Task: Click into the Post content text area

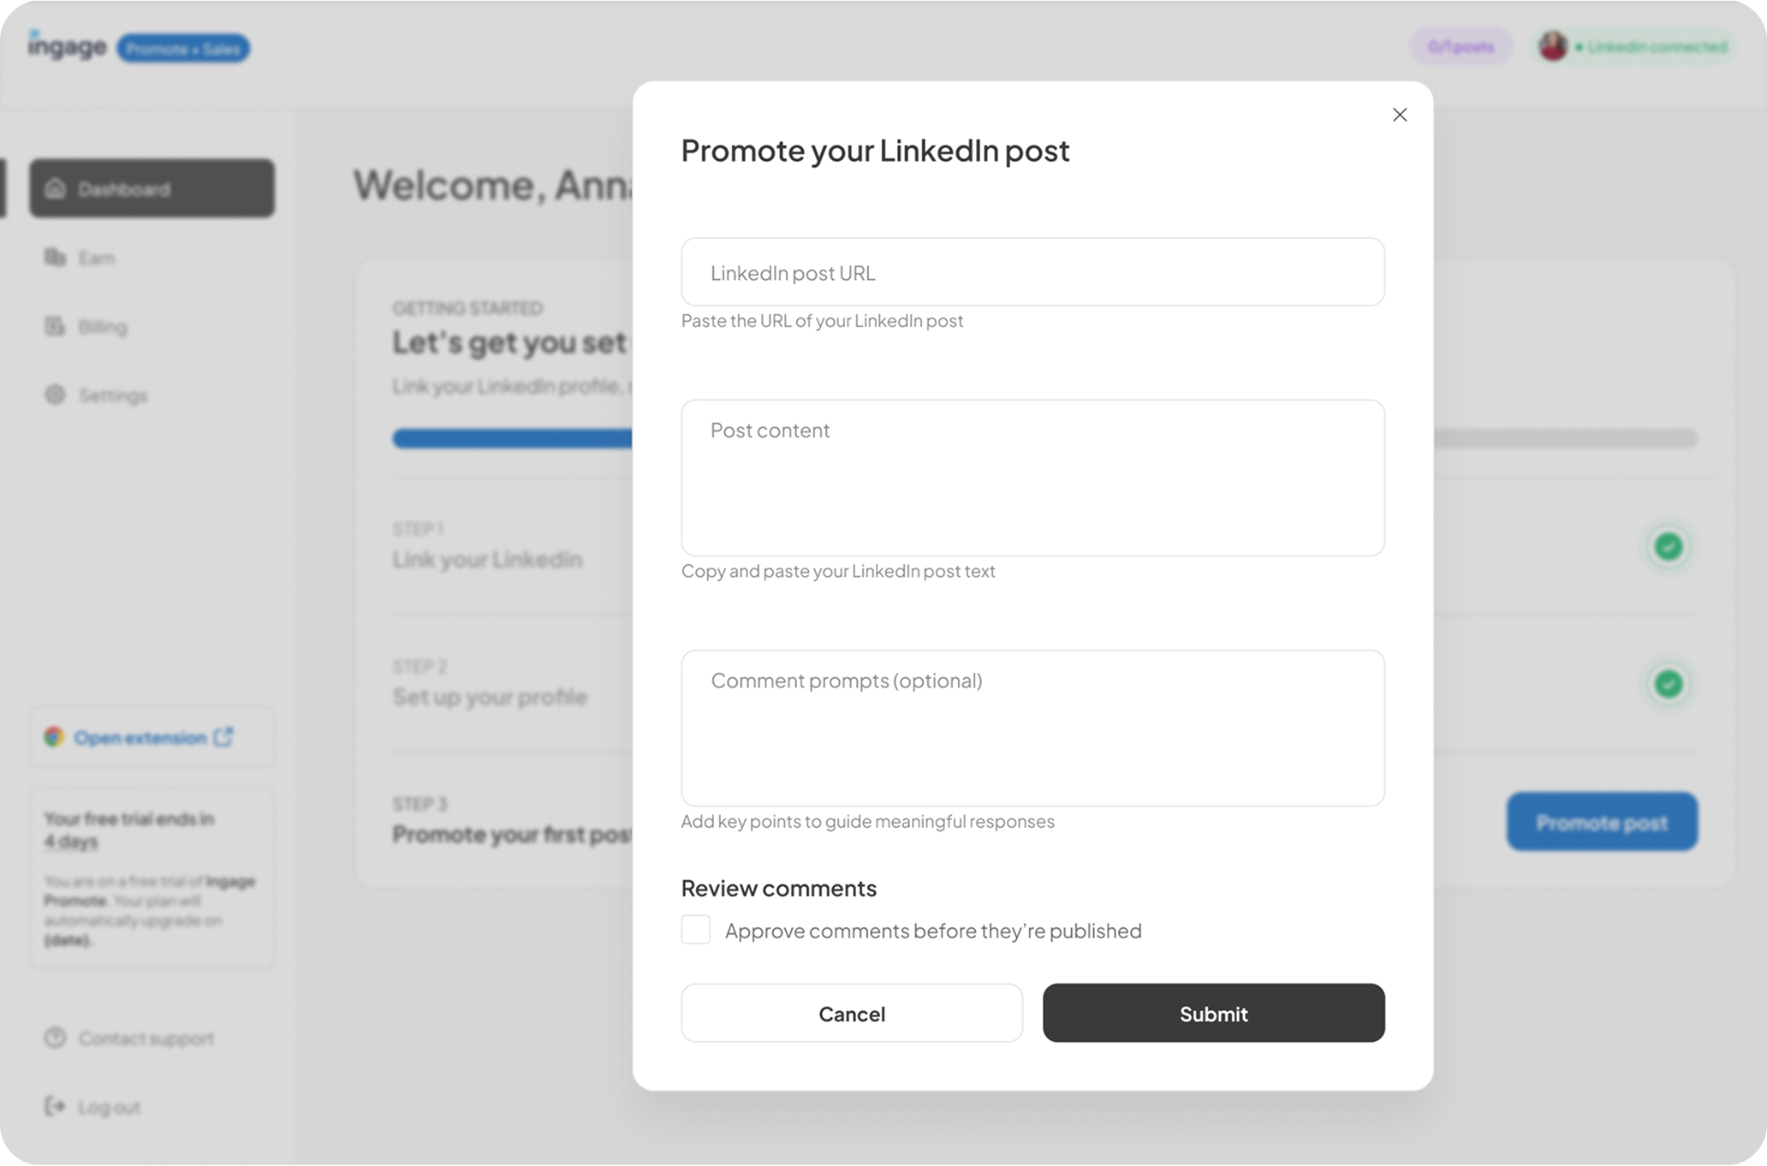Action: click(x=1032, y=478)
